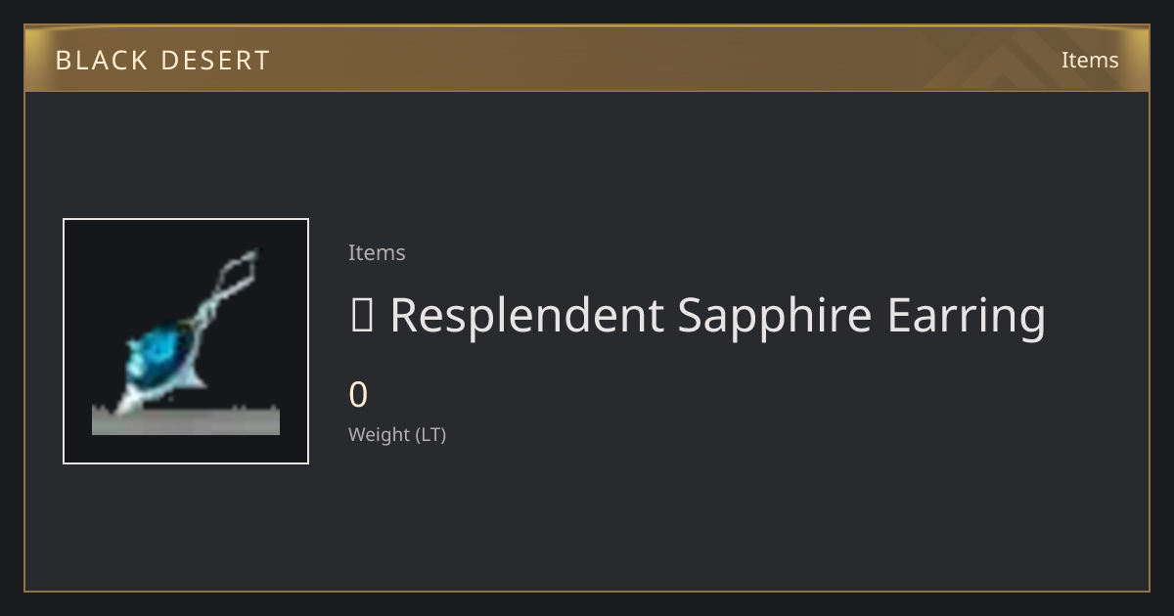Image resolution: width=1174 pixels, height=616 pixels.
Task: Click the missing-glyph box before the item name
Action: pos(361,315)
